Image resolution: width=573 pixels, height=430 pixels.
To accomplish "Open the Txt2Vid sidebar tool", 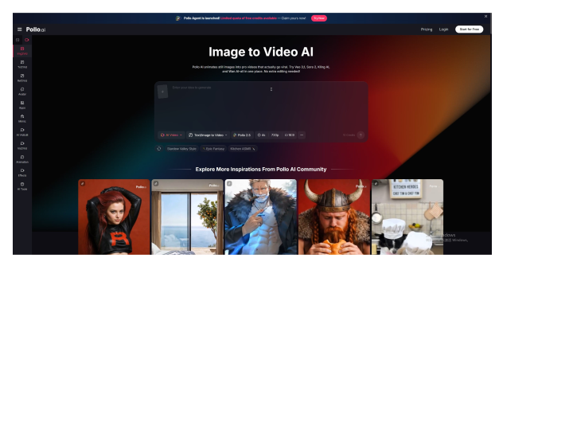I will 22,64.
